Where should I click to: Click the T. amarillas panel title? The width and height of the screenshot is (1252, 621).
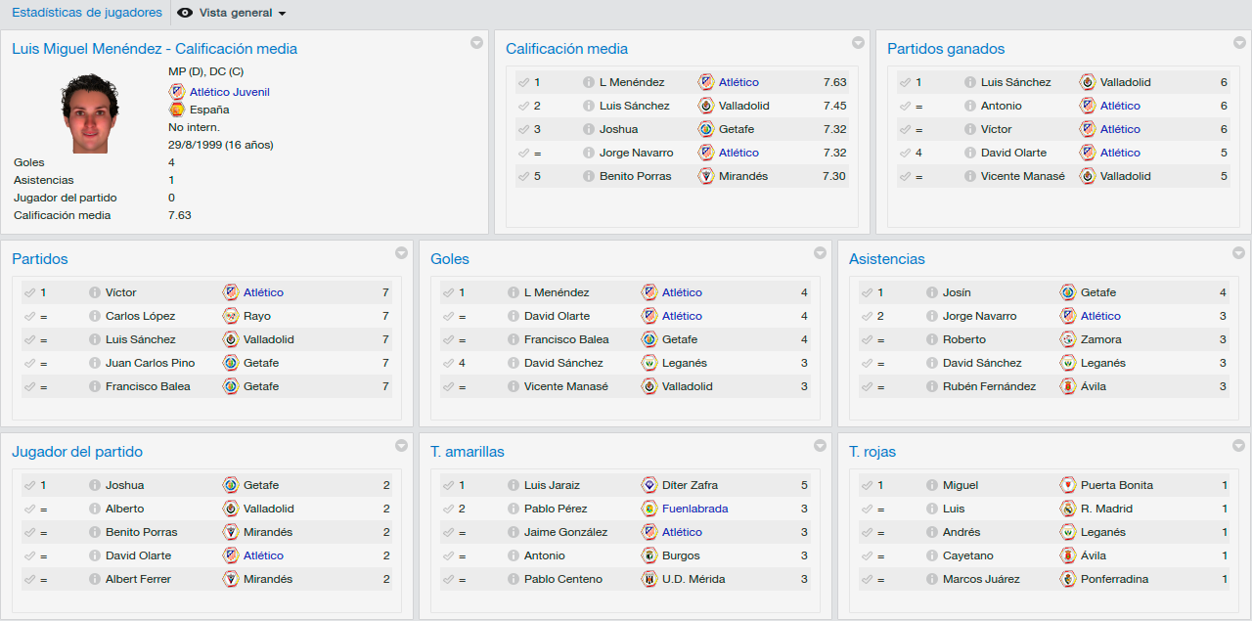click(x=468, y=452)
